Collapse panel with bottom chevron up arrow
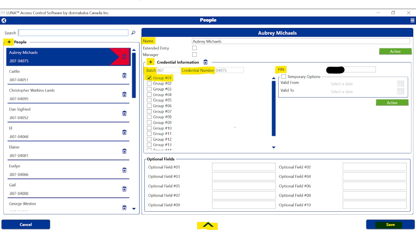The image size is (416, 230). pos(208,225)
